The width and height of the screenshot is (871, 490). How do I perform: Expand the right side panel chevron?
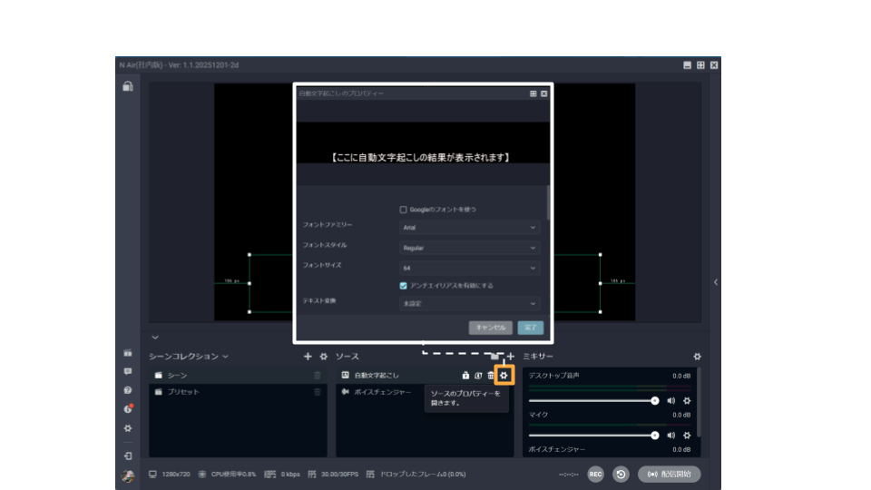coord(716,282)
